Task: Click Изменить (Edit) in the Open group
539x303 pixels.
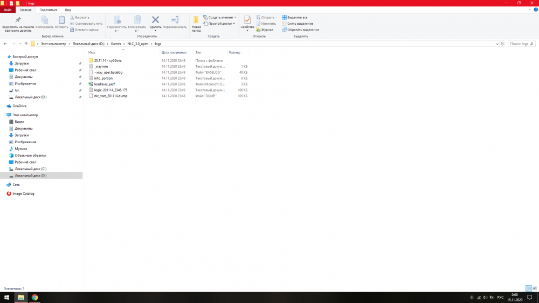Action: tap(266, 24)
